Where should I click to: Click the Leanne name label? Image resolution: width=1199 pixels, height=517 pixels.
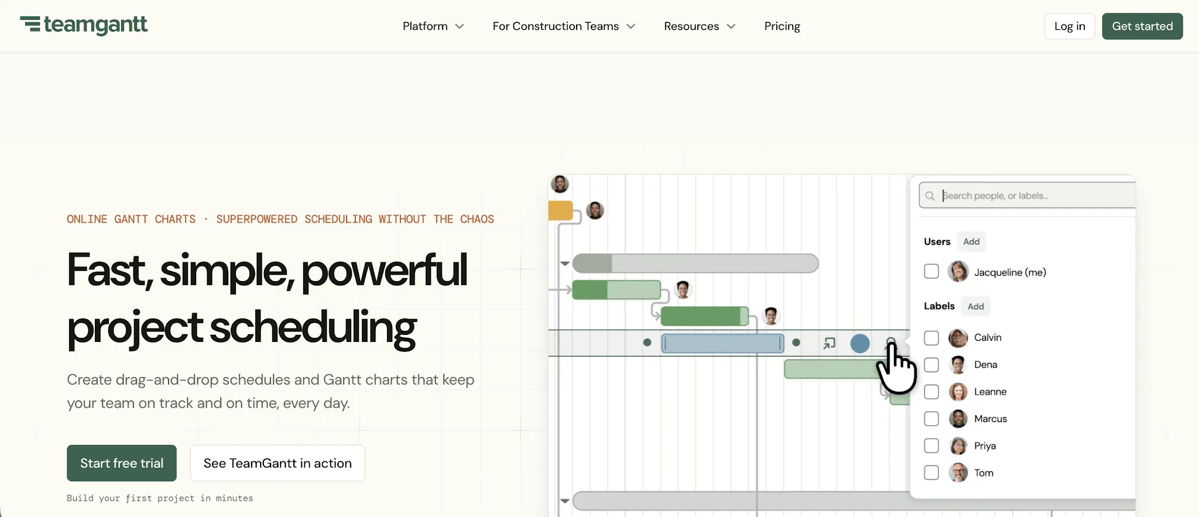(990, 392)
